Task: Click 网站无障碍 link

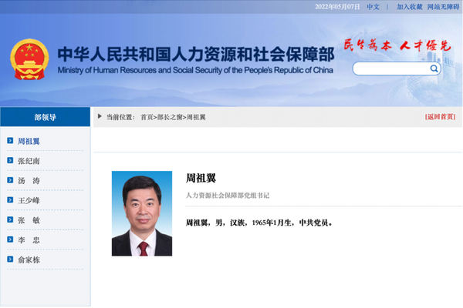Action: click(443, 7)
